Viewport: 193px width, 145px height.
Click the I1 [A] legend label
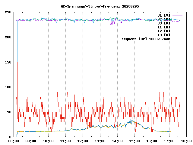click(x=164, y=27)
